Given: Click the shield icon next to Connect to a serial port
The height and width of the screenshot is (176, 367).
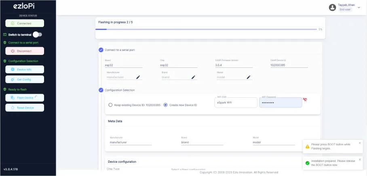Looking at the screenshot, I should point(5,43).
